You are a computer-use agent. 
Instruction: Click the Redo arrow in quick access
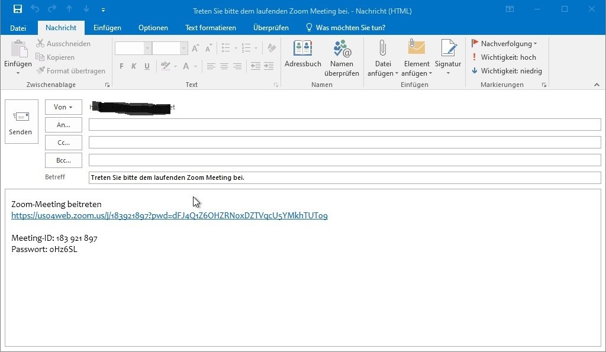click(52, 9)
